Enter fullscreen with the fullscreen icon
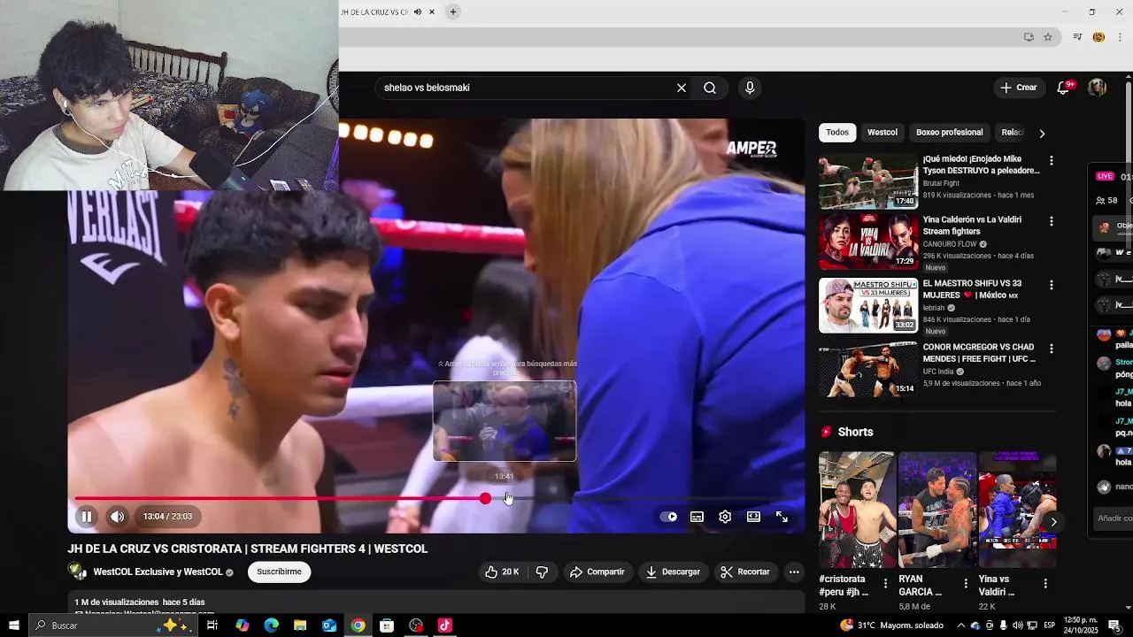Viewport: 1133px width, 637px height. (782, 517)
